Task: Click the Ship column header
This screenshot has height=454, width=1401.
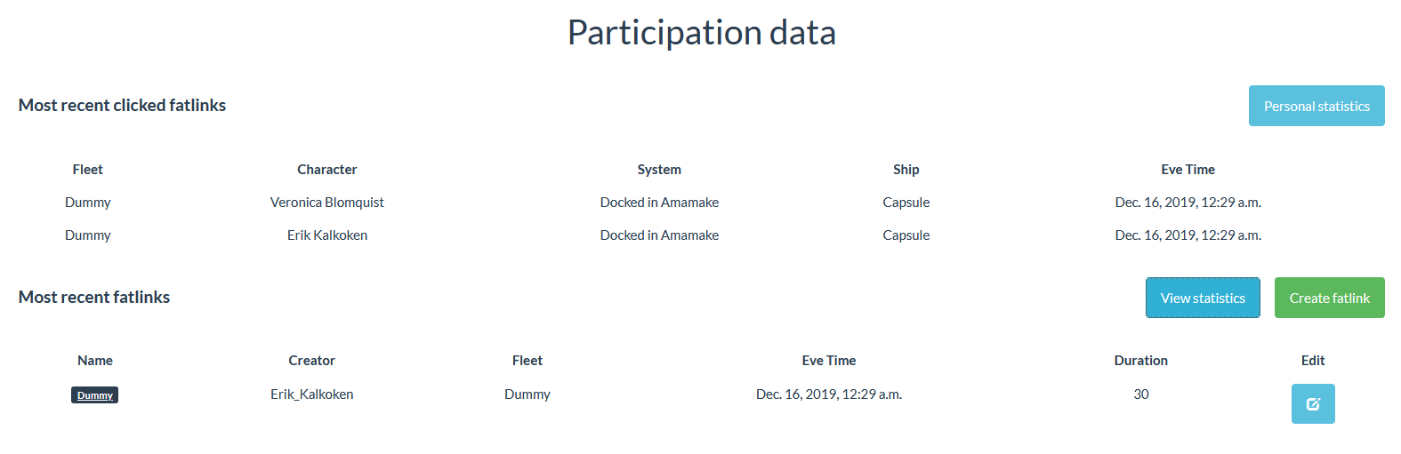Action: coord(906,170)
